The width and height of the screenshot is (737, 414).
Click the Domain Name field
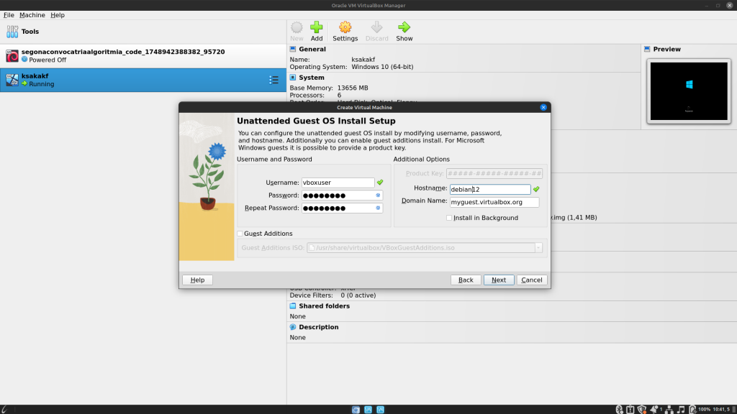point(494,202)
